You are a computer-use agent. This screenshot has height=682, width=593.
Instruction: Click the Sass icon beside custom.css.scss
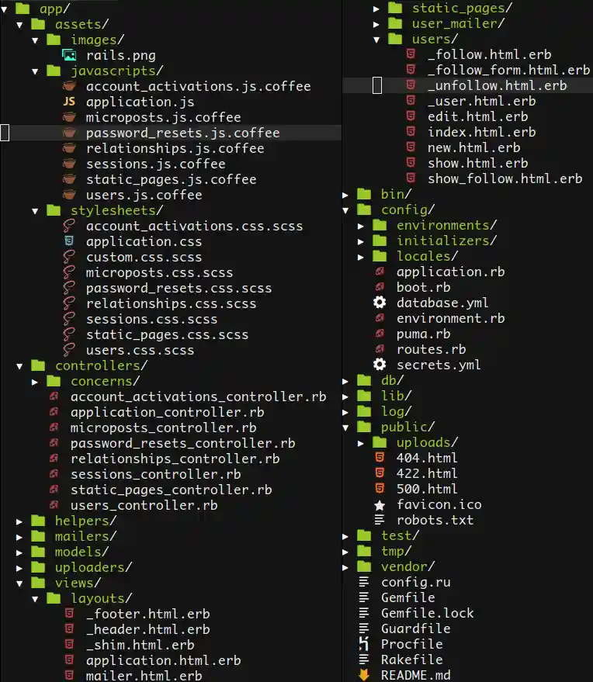click(x=69, y=257)
